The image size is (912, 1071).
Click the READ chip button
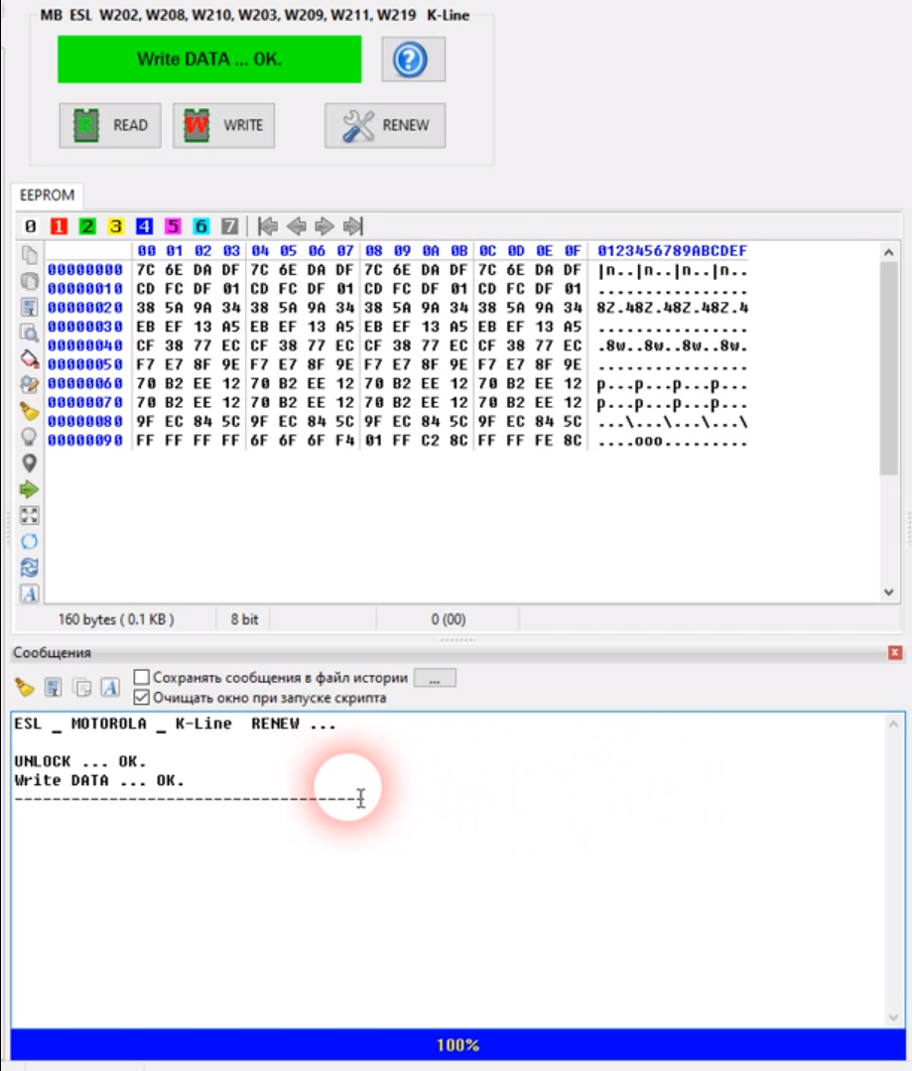110,125
